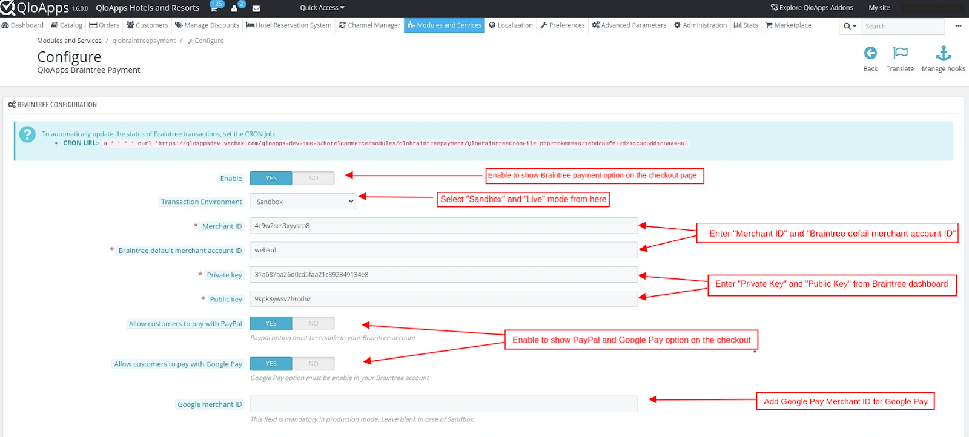Set PayPal payment toggle to NO

[x=313, y=323]
